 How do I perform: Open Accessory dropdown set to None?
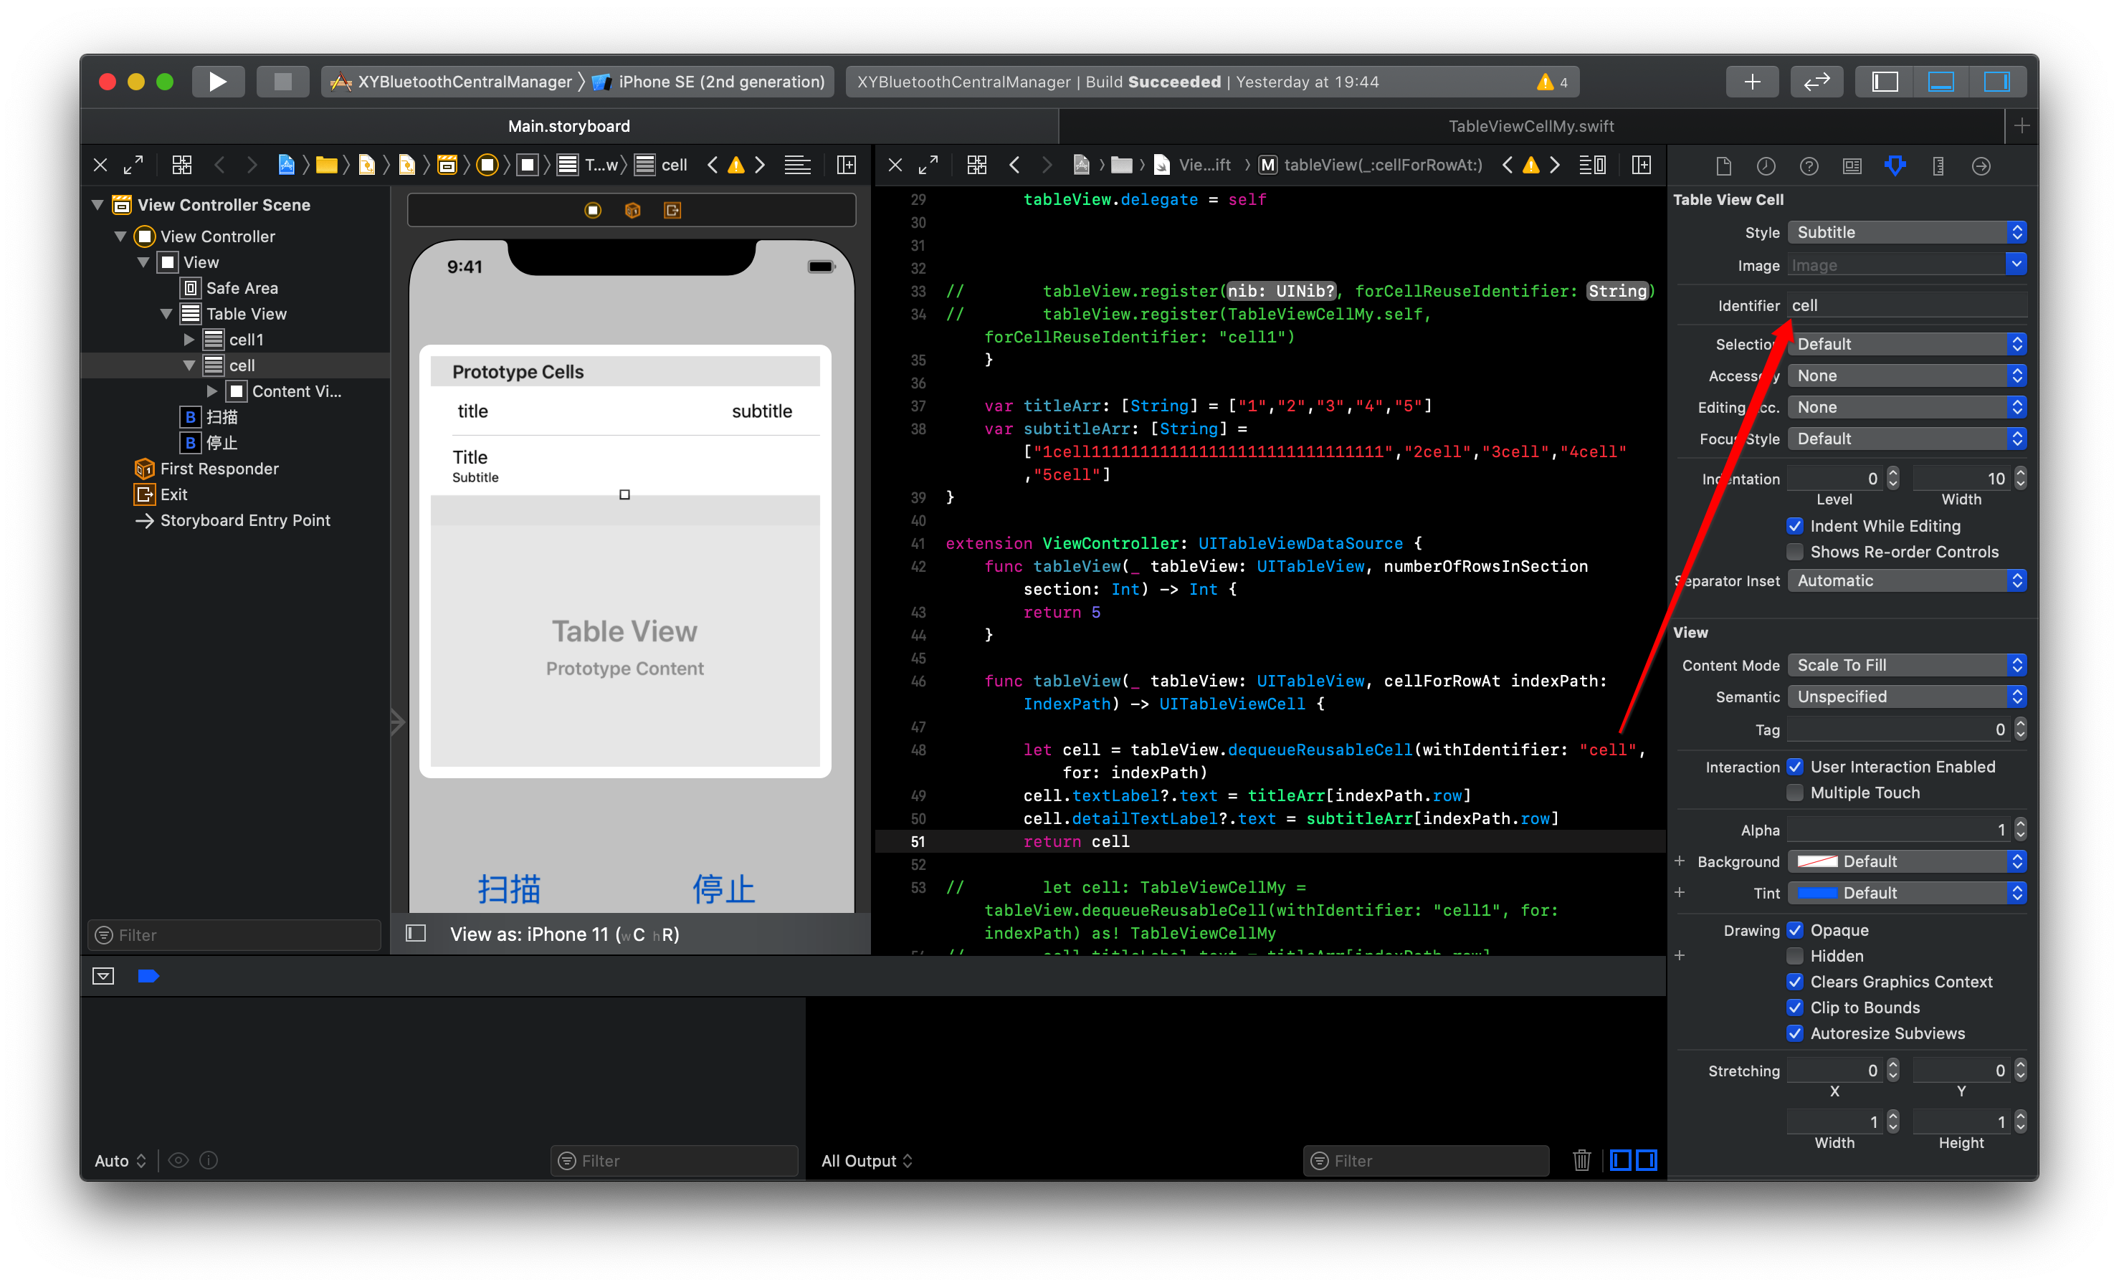[x=1907, y=375]
